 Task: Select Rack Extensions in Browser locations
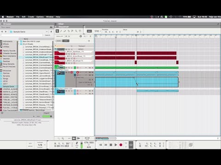(x=9, y=56)
